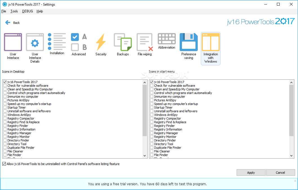Enable Clean and SpeedUp My Computer desktop icon
298x190 pixels.
point(5,89)
